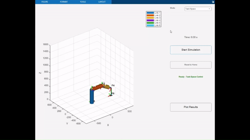The image size is (250, 140).
Task: Click the Y axis label
Action: [67, 124]
